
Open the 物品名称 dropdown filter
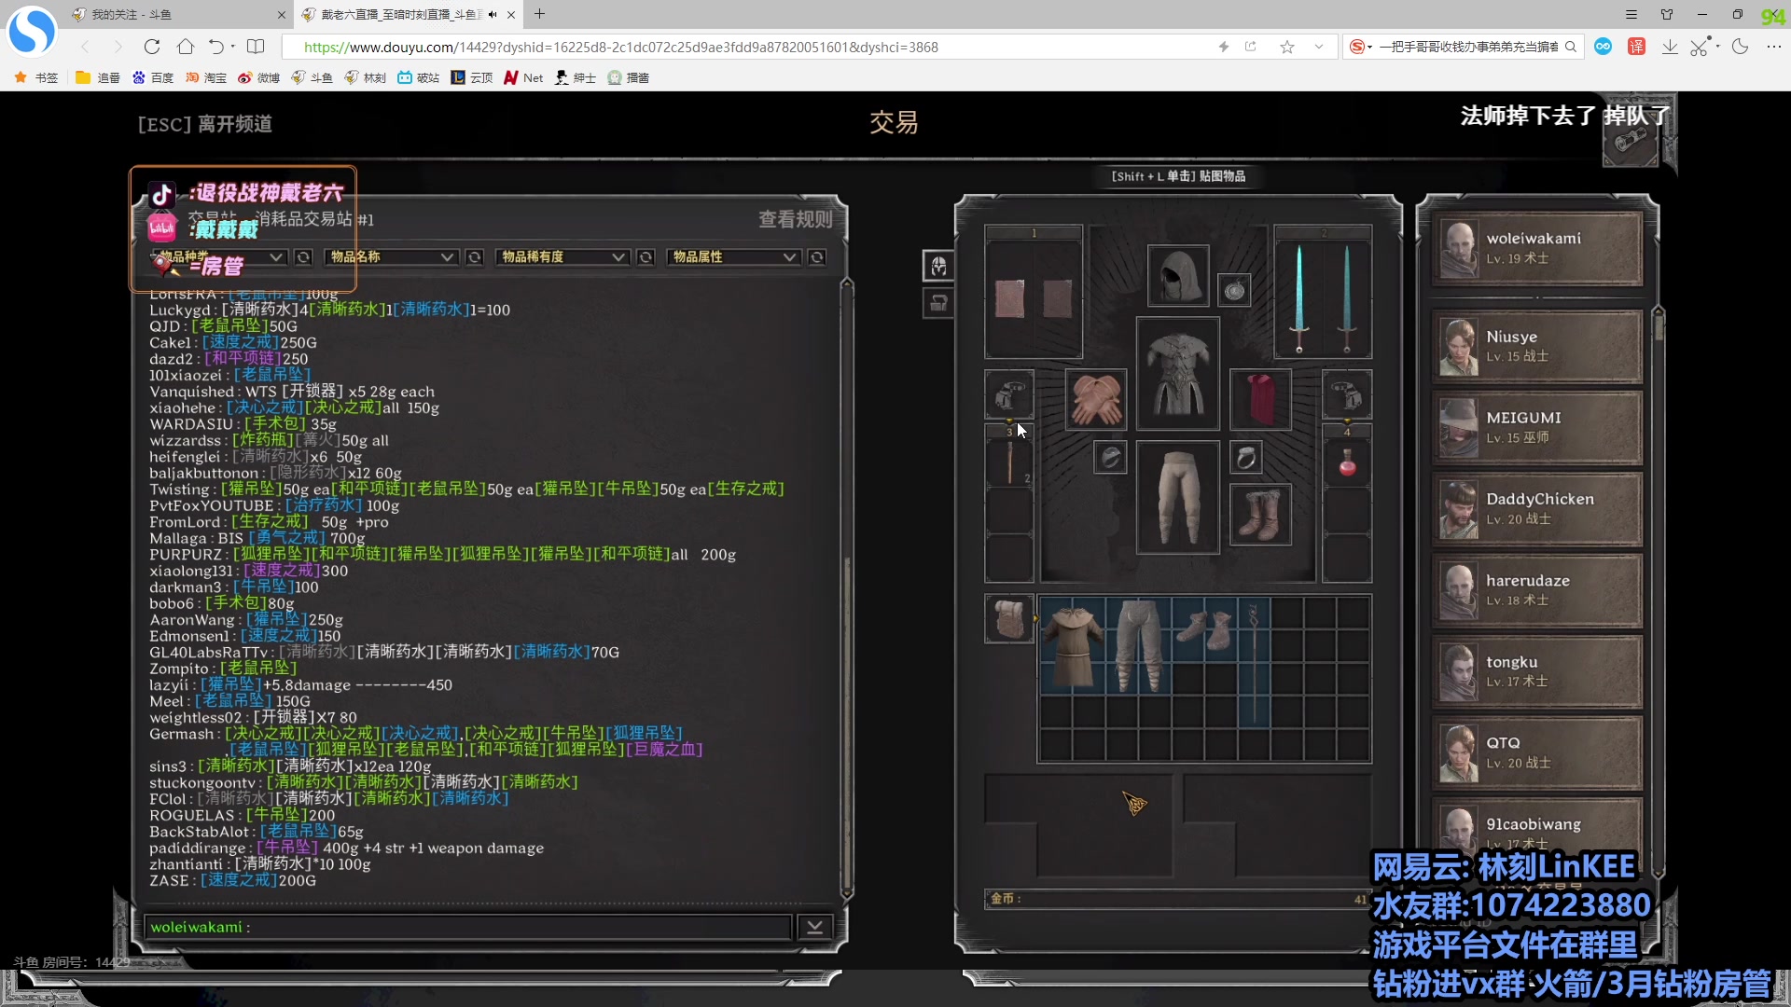[391, 256]
